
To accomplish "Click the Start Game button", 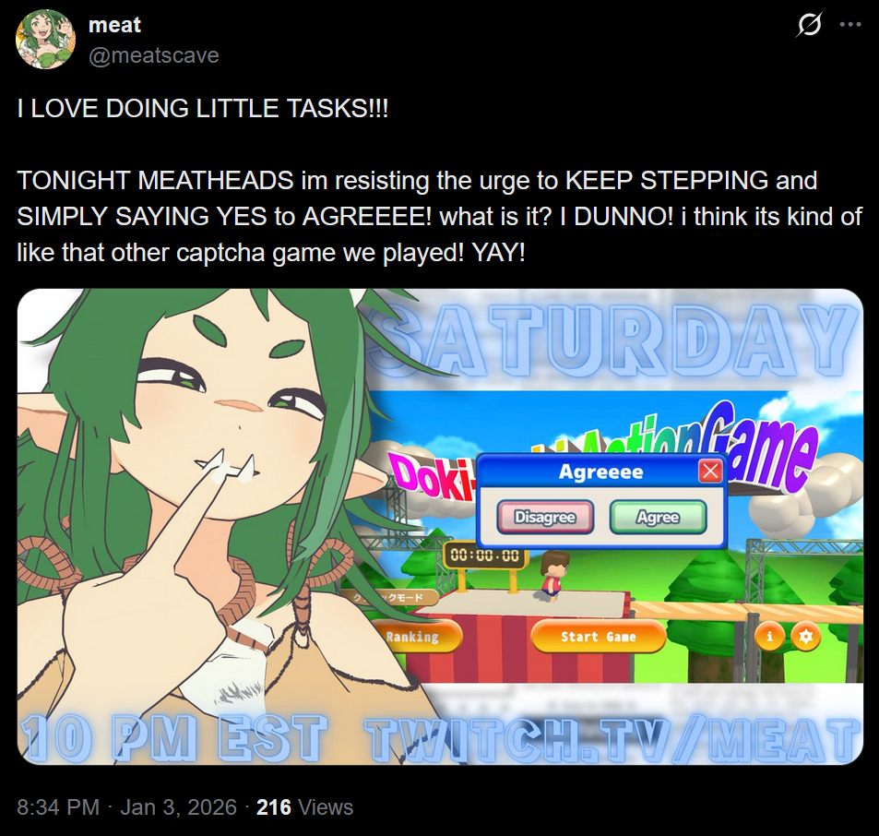I will pos(599,637).
